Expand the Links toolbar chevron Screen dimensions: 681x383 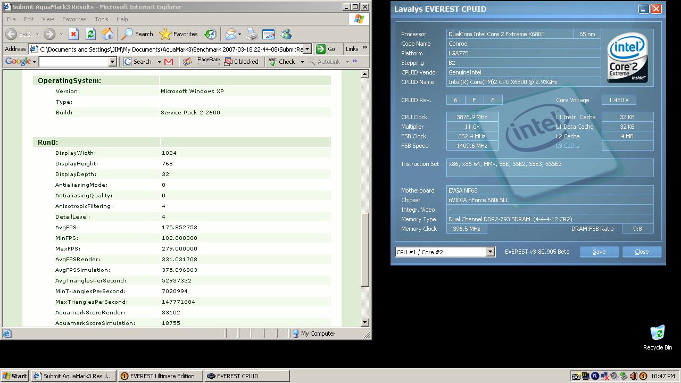pos(365,48)
